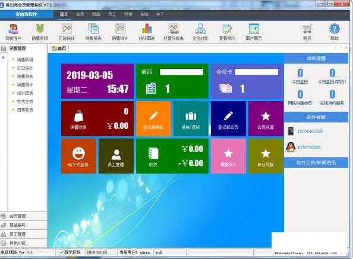353x259 pixels.
Task: Open the pink 调整积分 tile
Action: point(228,156)
